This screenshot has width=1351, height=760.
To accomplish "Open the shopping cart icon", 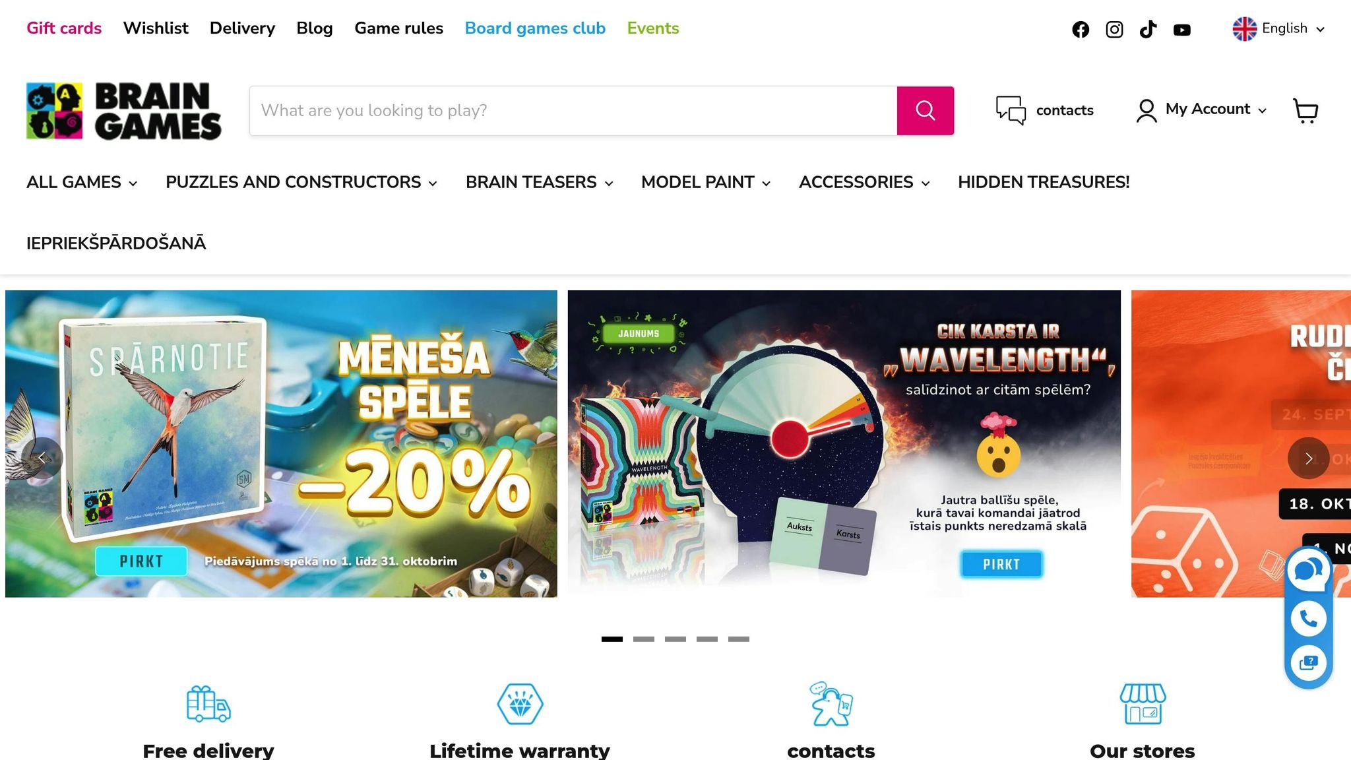I will [1305, 111].
